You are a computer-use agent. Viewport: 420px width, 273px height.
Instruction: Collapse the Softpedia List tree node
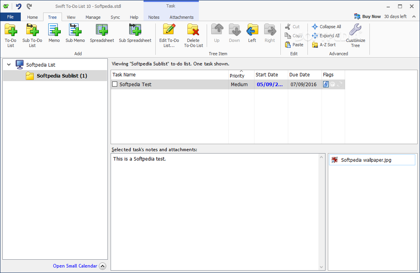[9, 65]
